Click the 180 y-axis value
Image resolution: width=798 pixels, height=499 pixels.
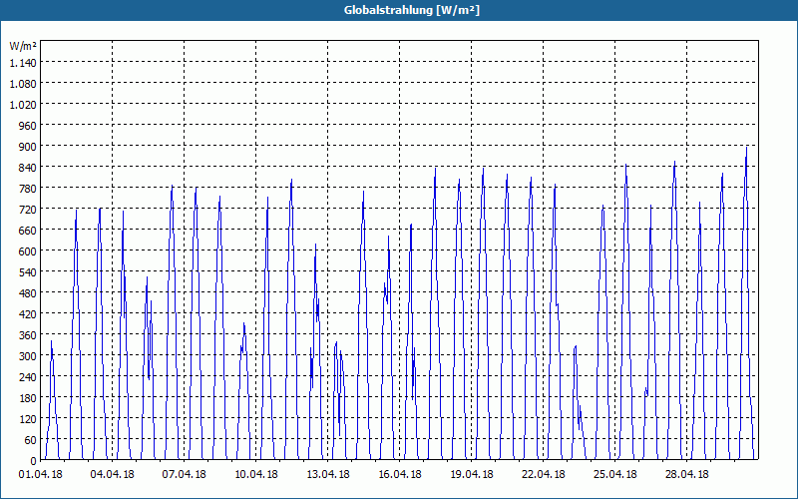coord(28,397)
